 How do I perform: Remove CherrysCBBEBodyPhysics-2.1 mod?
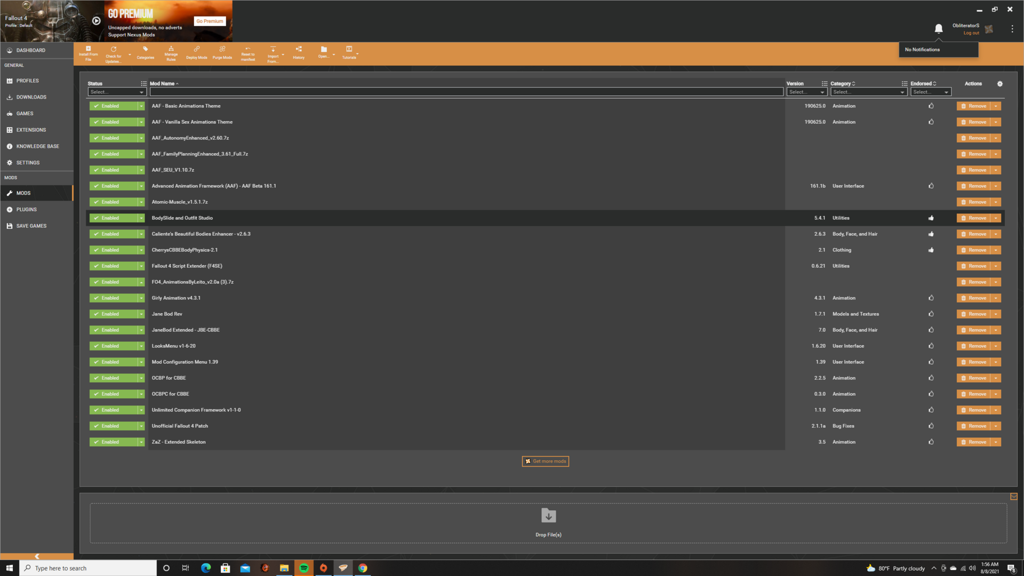point(973,250)
